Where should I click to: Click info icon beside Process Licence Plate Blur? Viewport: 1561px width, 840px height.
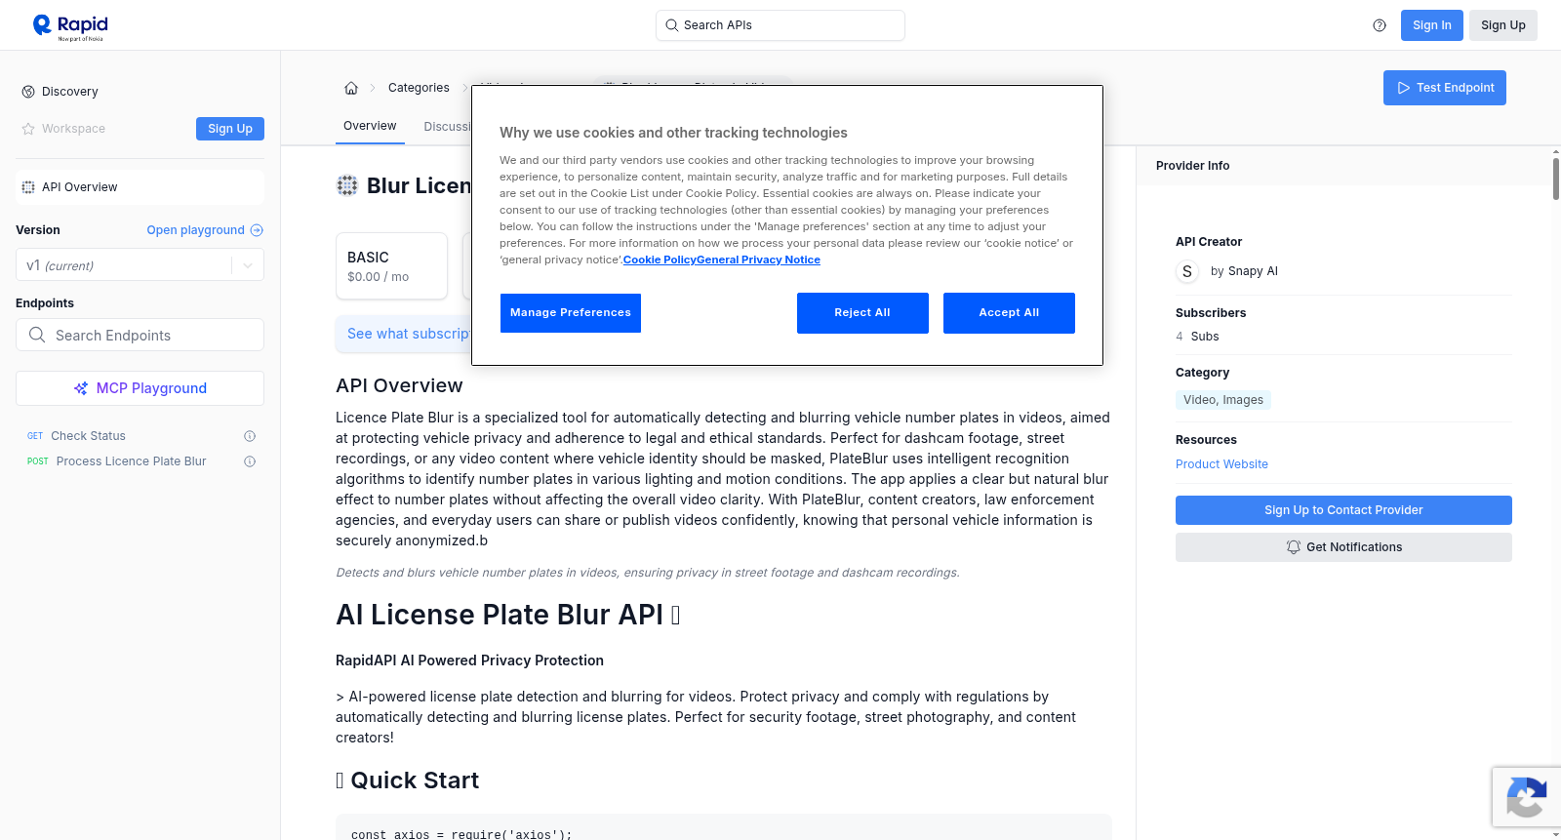(x=250, y=461)
